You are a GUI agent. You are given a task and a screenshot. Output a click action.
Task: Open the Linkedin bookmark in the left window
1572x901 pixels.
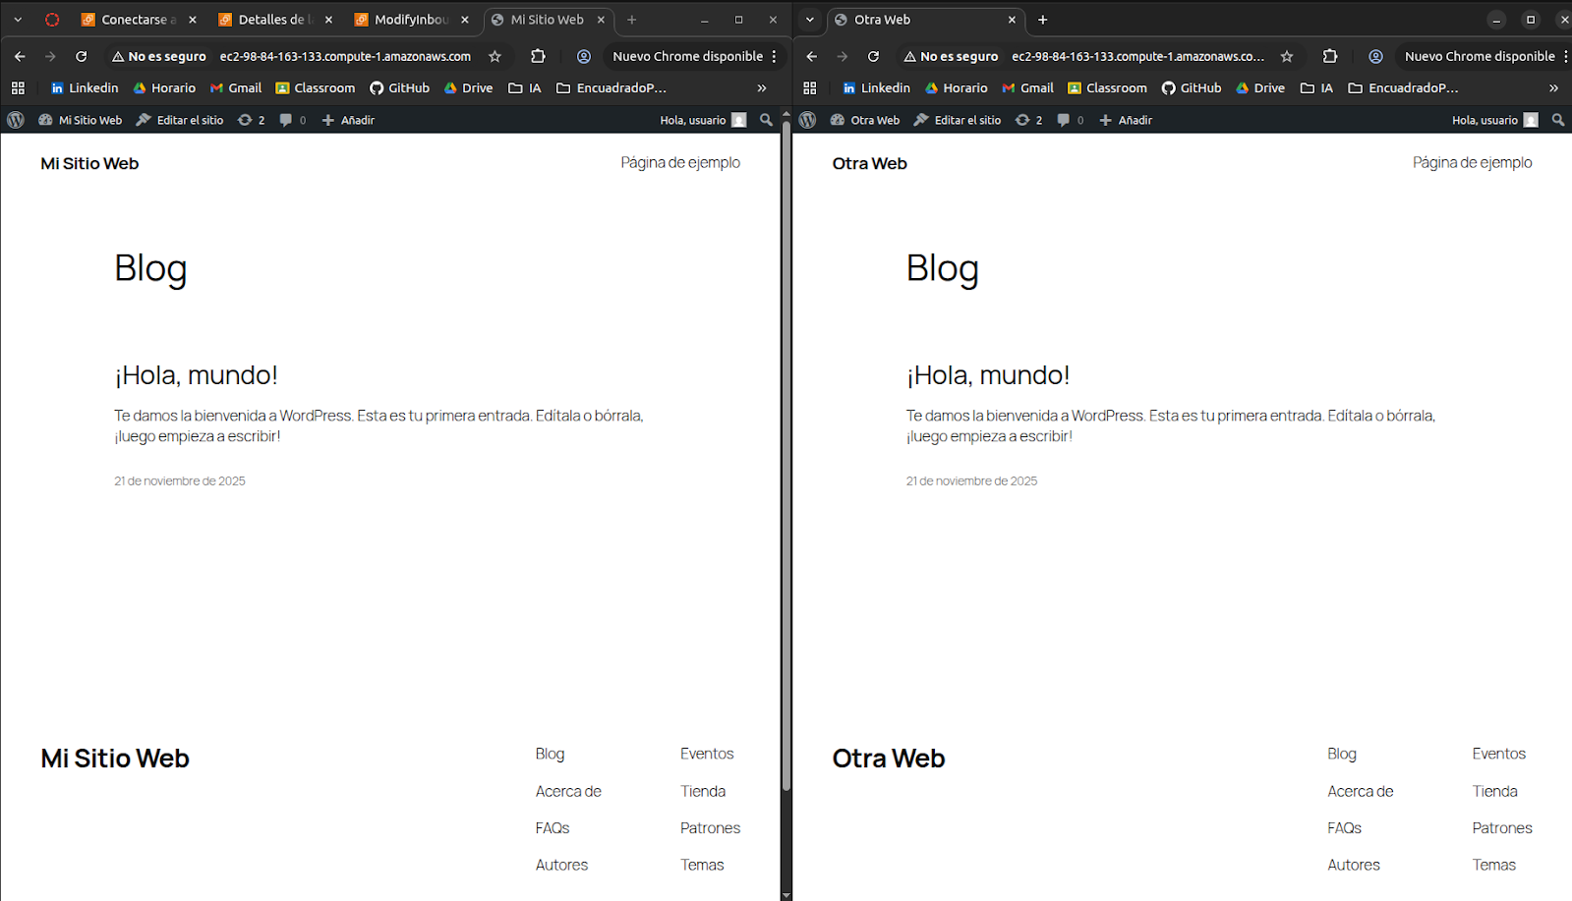85,88
